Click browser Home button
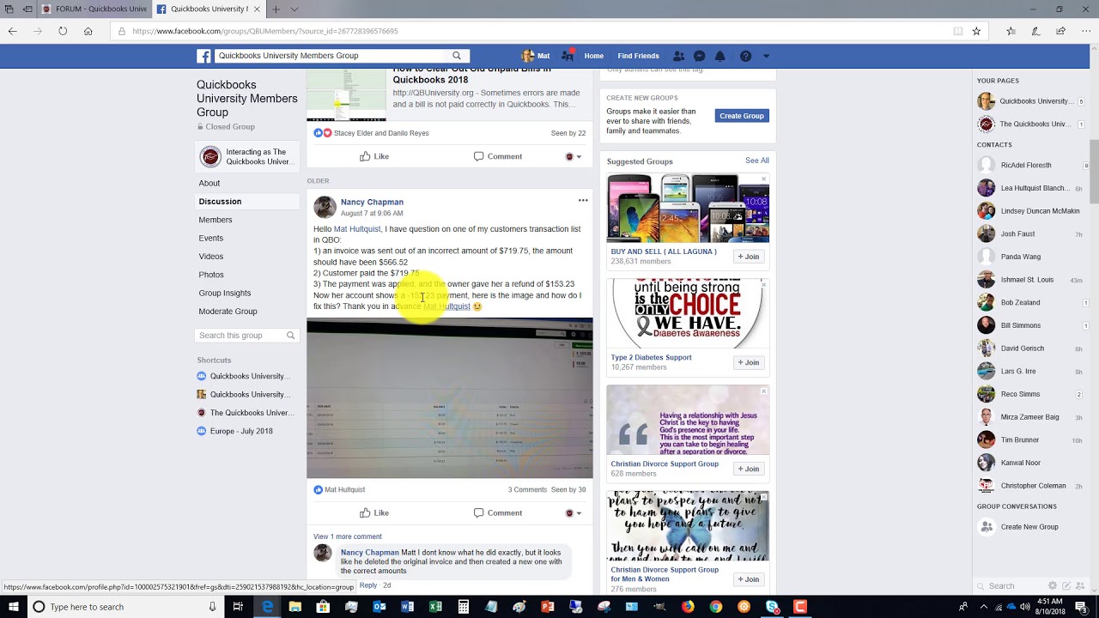The image size is (1099, 618). tap(88, 31)
